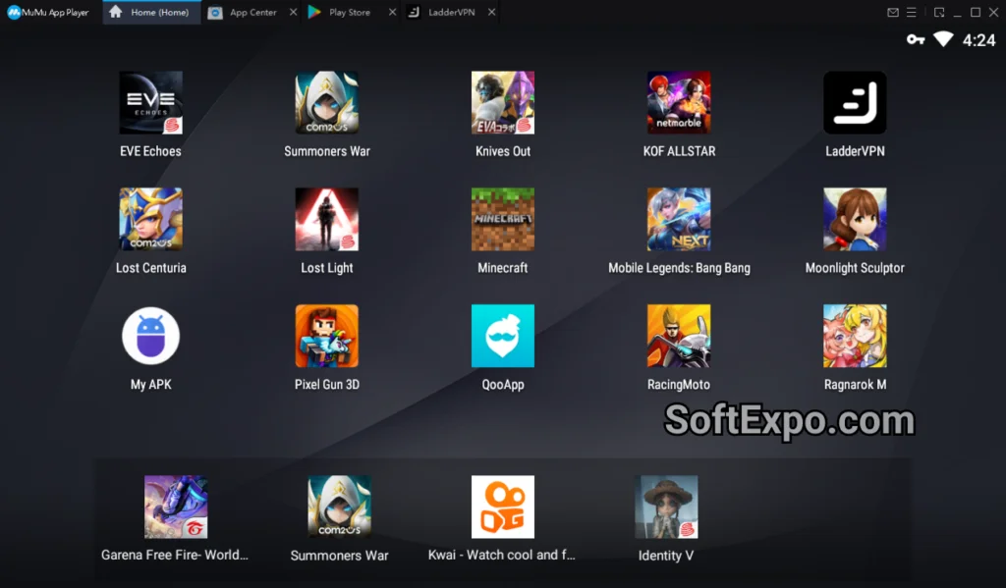Screen dimensions: 1006x588
Task: Launch RacingMoto
Action: [x=679, y=335]
